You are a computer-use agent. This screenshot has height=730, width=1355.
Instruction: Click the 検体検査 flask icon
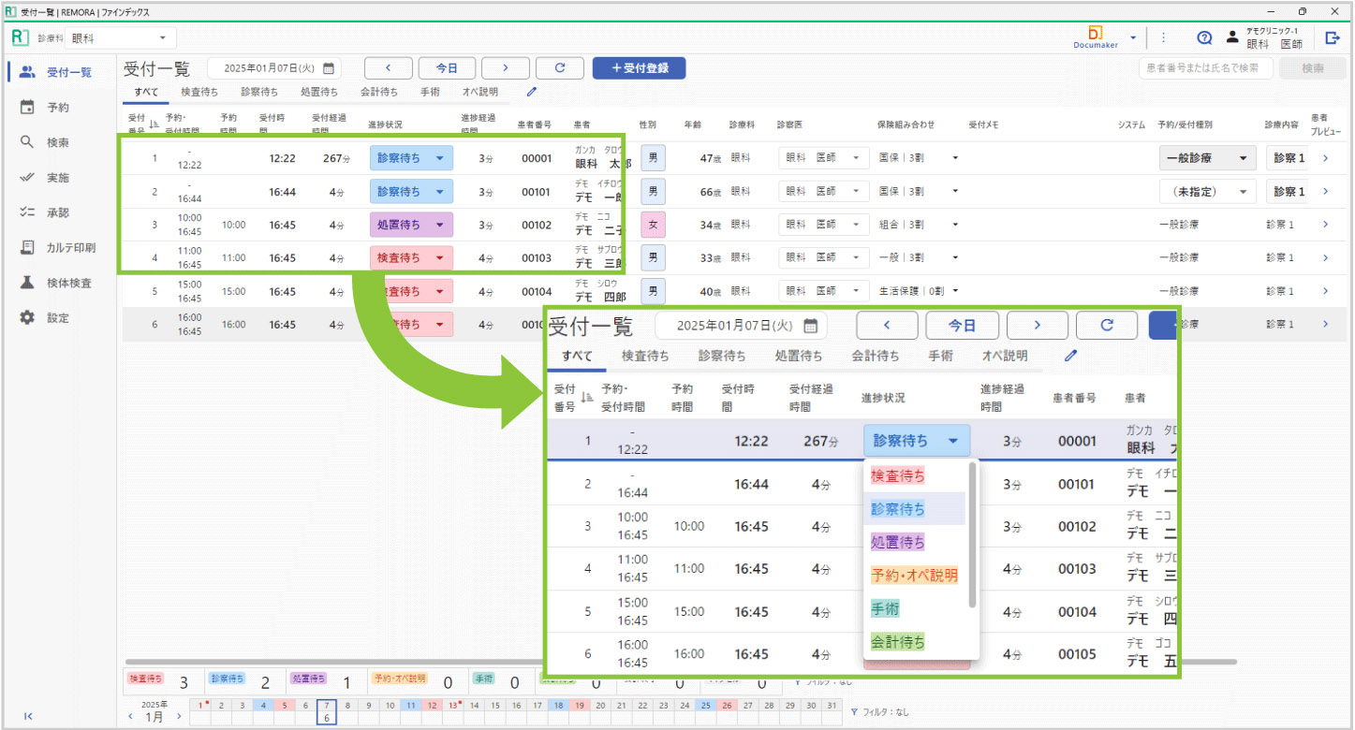pyautogui.click(x=27, y=283)
